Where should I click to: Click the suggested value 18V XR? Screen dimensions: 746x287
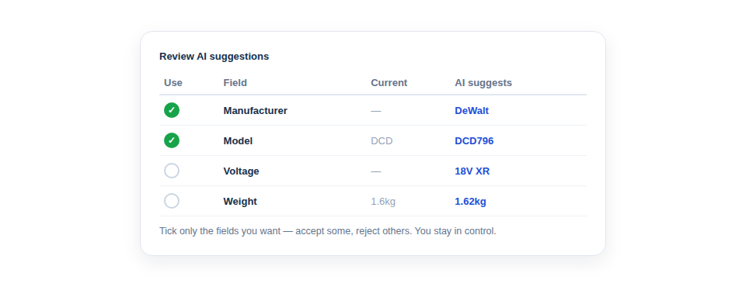(472, 171)
